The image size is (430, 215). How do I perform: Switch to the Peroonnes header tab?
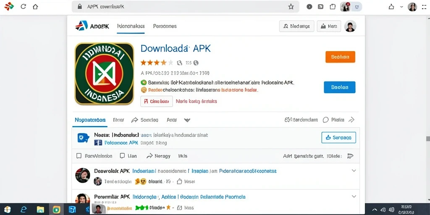click(x=165, y=26)
